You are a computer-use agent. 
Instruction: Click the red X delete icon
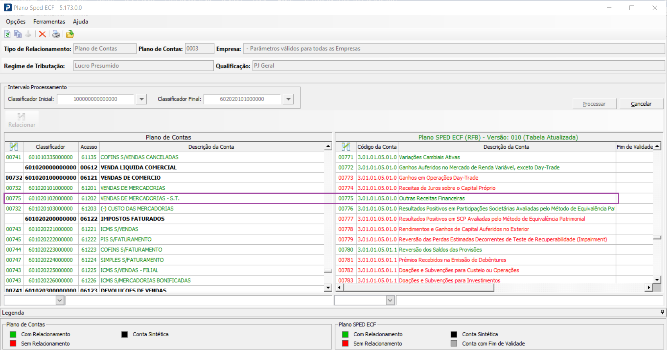(x=42, y=34)
